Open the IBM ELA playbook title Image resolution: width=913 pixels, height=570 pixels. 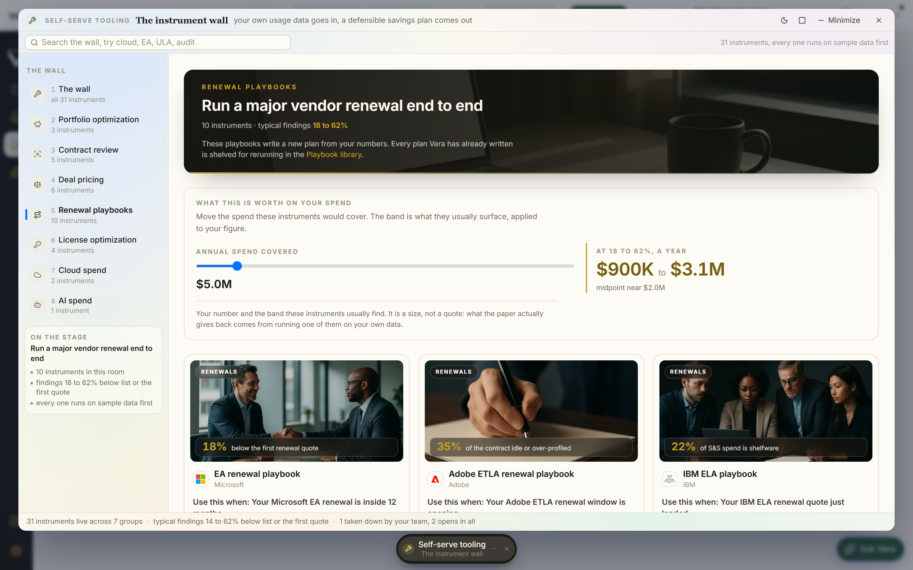click(x=720, y=474)
